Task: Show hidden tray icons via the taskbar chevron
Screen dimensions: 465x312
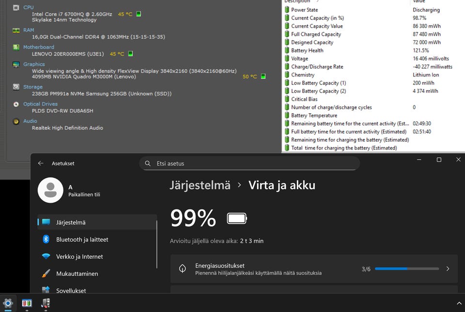Action: click(459, 303)
